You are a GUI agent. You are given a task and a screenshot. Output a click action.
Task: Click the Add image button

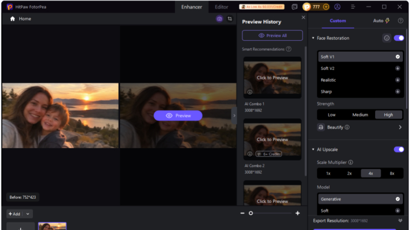pyautogui.click(x=14, y=214)
